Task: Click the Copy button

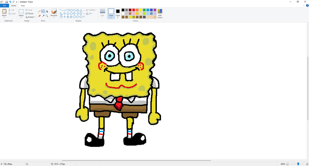Action: tap(12, 14)
